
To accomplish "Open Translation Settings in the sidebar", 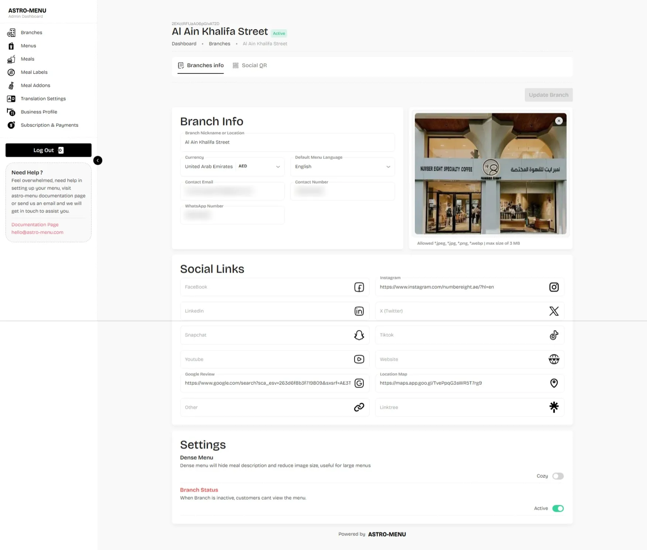I will tap(43, 99).
